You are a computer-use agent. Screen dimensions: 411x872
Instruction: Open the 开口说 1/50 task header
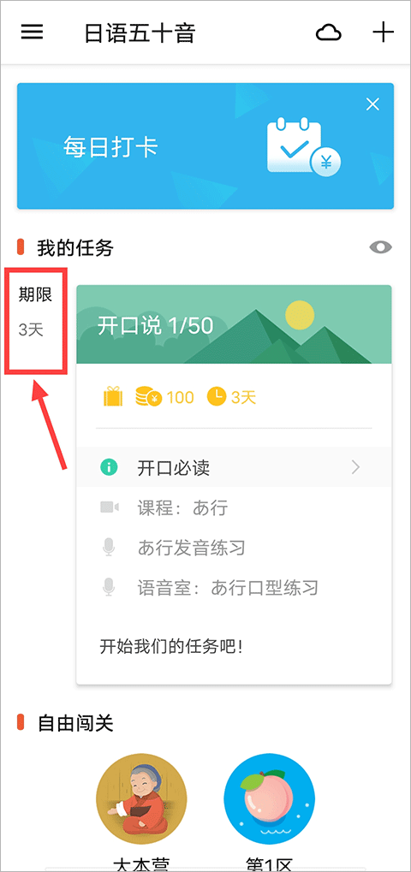234,324
